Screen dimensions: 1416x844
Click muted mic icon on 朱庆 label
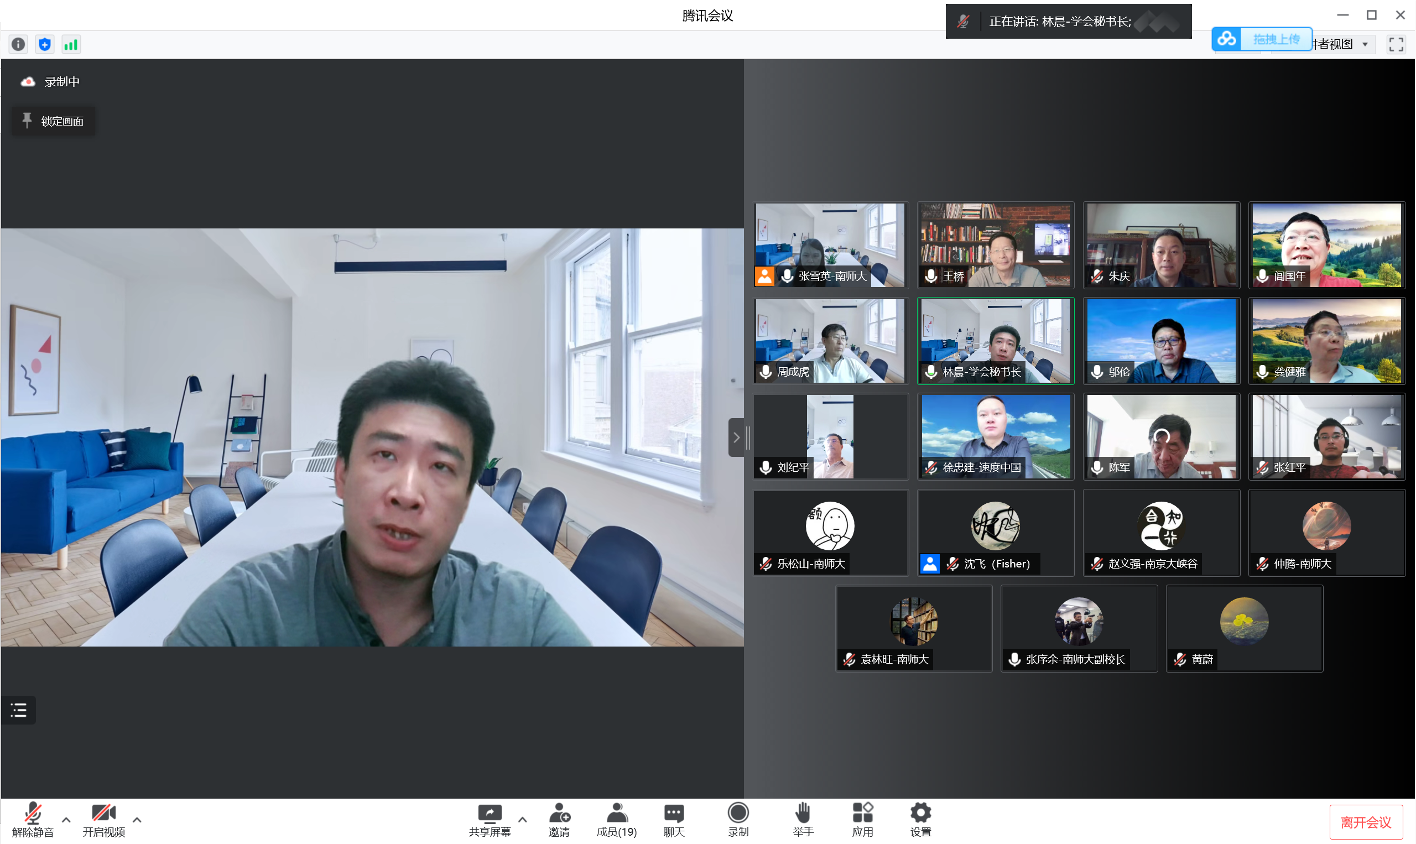[1097, 277]
